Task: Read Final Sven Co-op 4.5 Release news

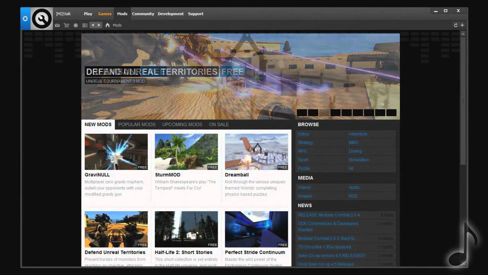Action: coord(327,264)
